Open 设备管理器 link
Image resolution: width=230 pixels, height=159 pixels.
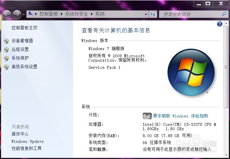[x=22, y=41]
